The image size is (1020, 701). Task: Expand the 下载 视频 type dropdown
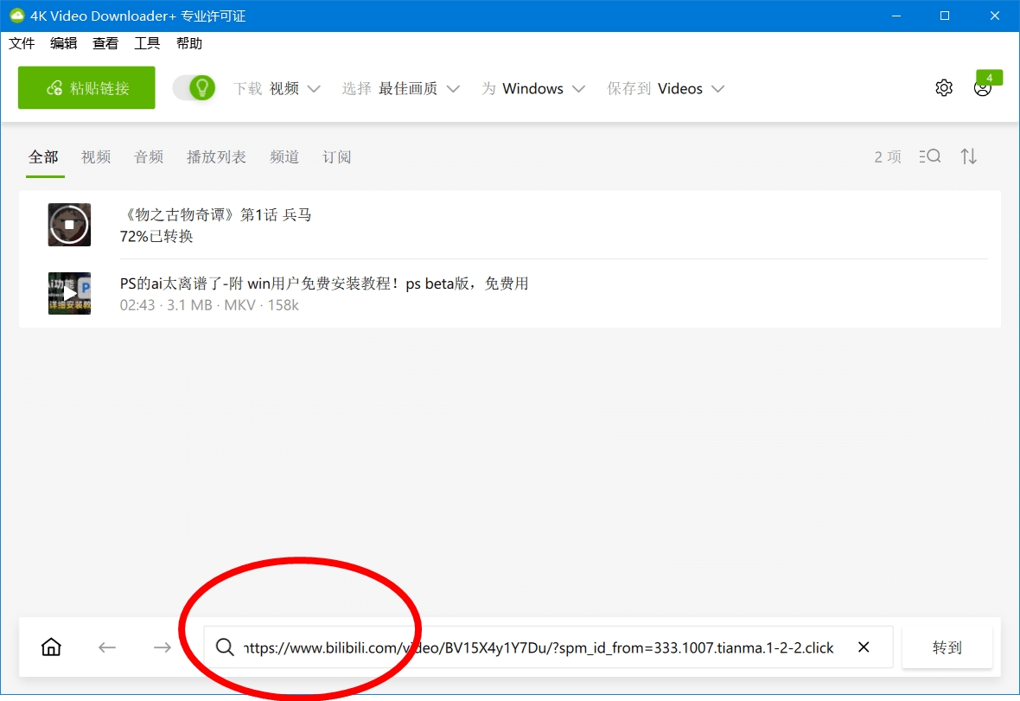pyautogui.click(x=277, y=88)
